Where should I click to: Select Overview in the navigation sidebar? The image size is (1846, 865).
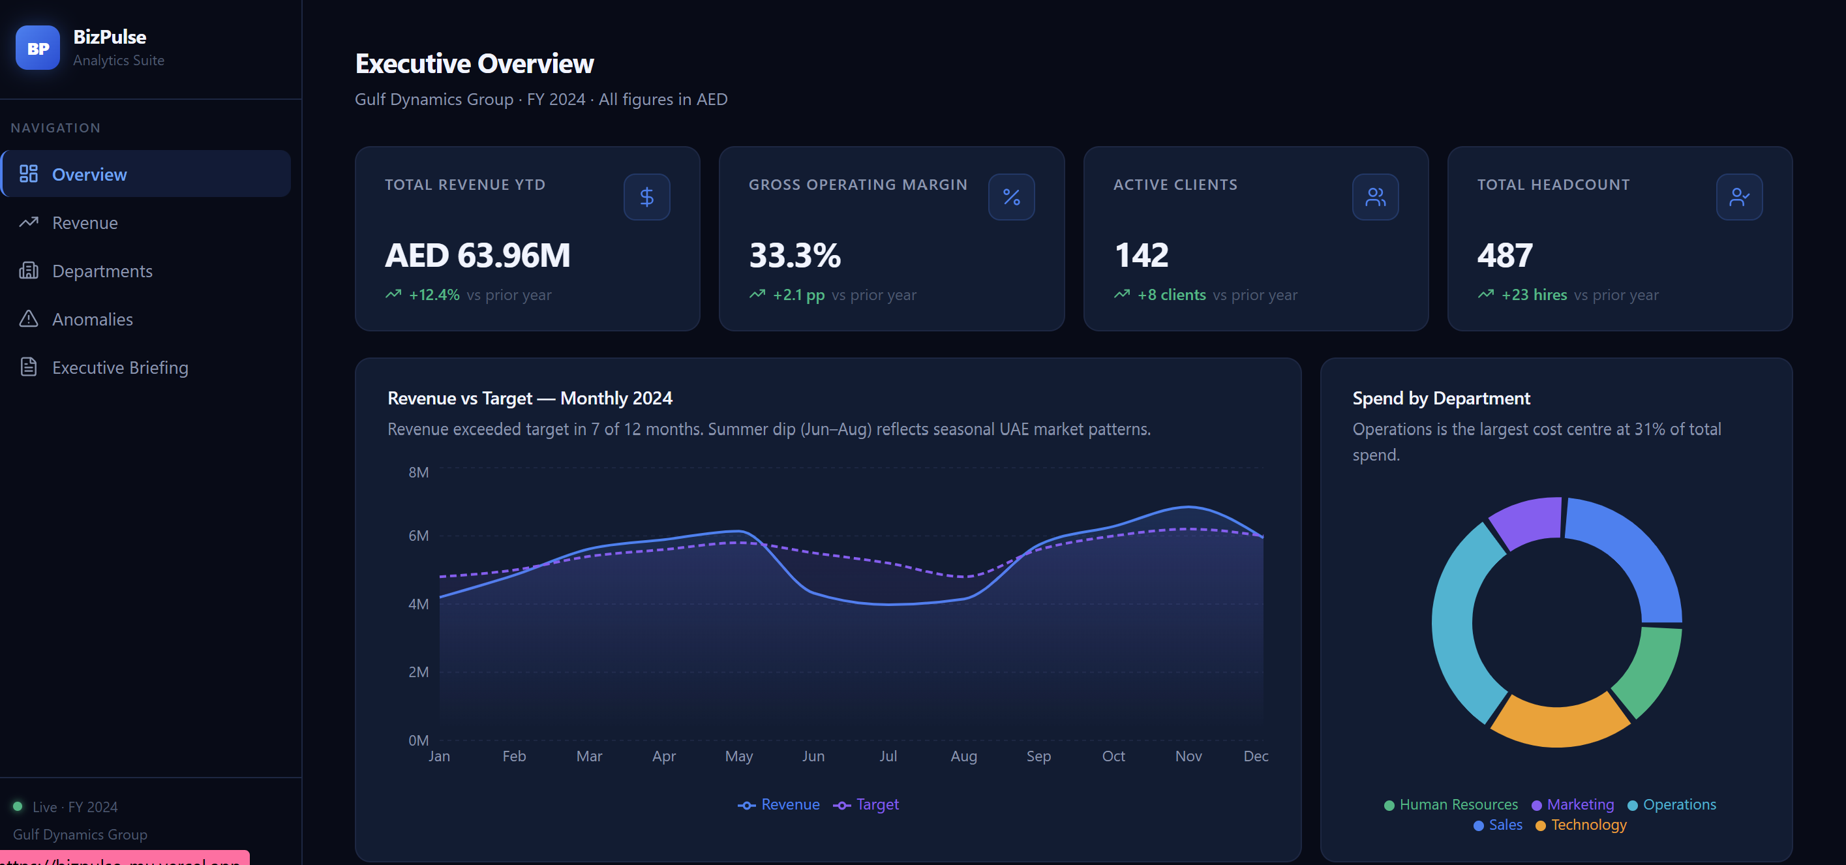click(x=89, y=174)
